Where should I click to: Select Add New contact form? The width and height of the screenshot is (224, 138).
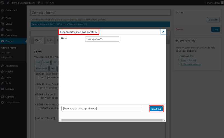[x=6, y=52]
